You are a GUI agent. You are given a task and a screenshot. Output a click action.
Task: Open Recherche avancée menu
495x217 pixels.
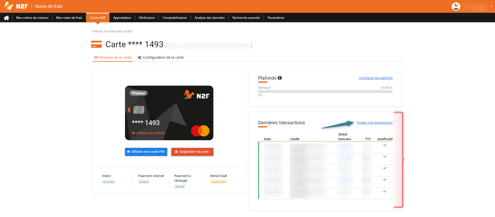pos(246,18)
